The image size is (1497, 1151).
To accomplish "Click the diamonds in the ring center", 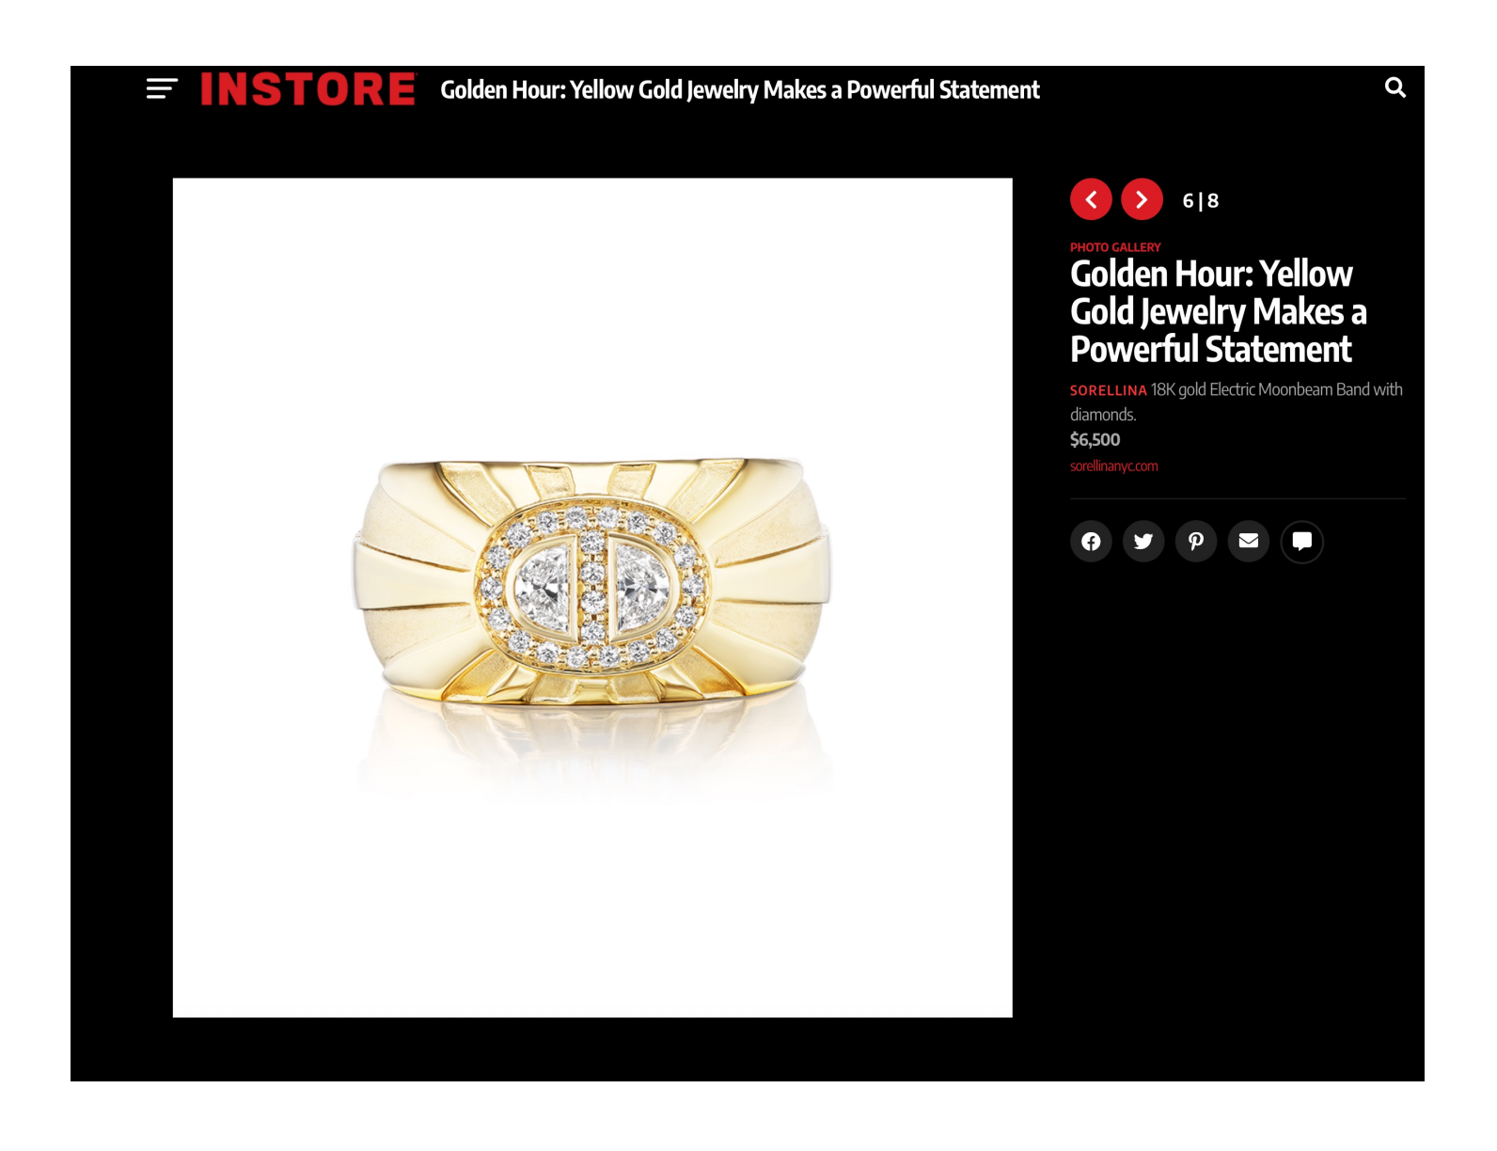I will pos(592,584).
